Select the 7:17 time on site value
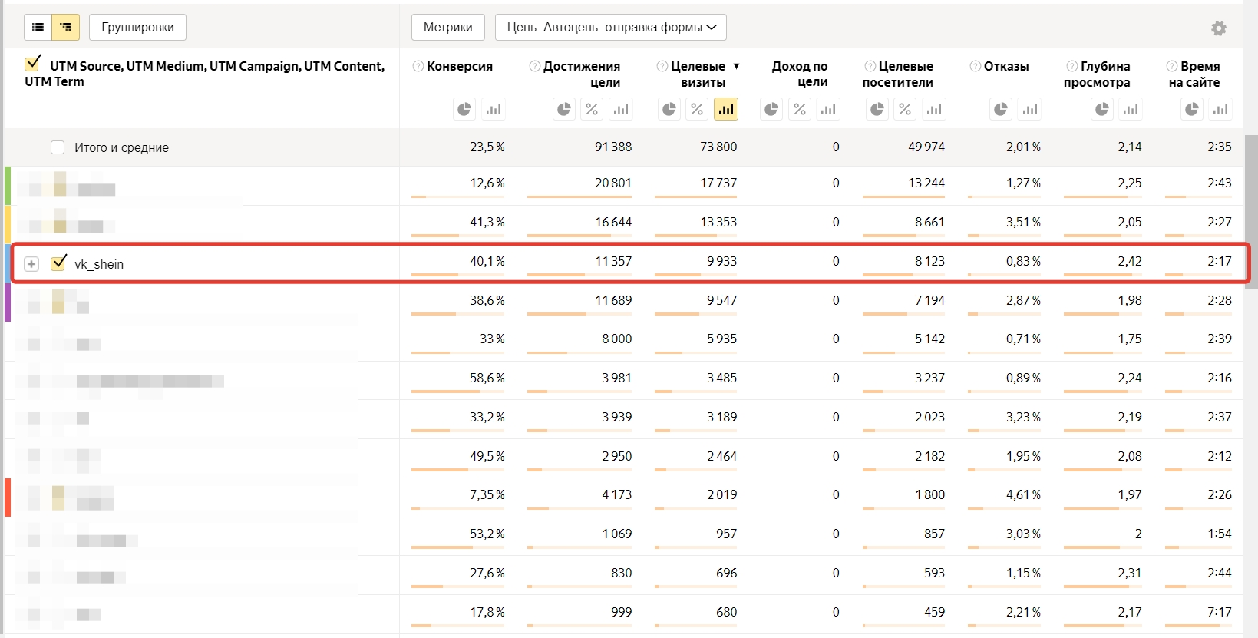The height and width of the screenshot is (638, 1258). click(1220, 612)
